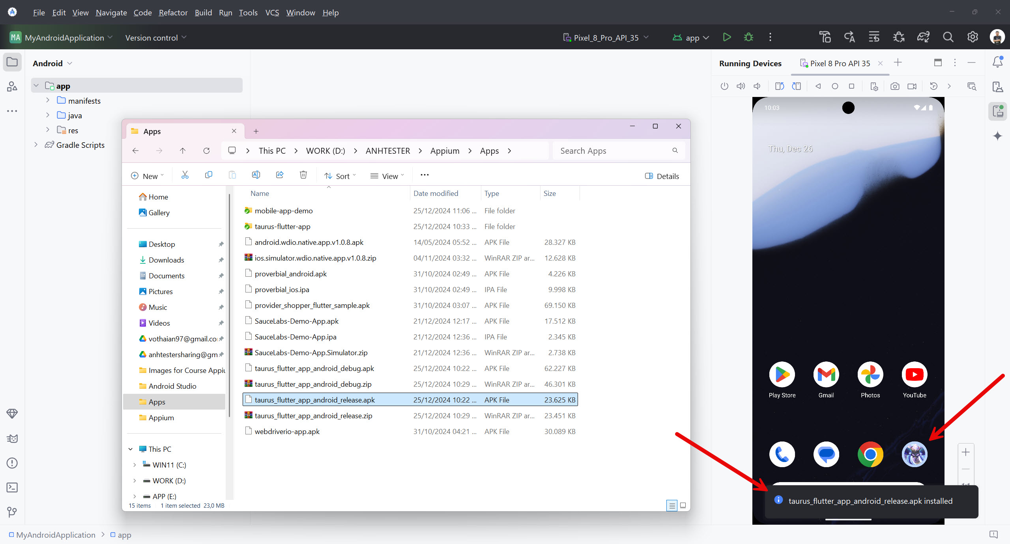Click emulator power button icon
This screenshot has width=1010, height=544.
pos(724,86)
